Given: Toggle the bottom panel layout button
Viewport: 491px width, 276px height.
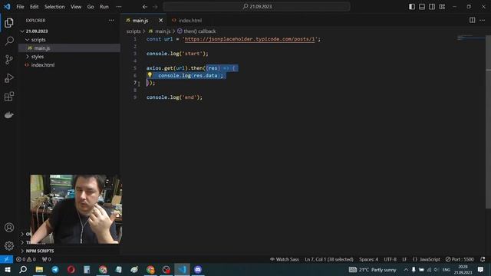Looking at the screenshot, I should tap(422, 7).
